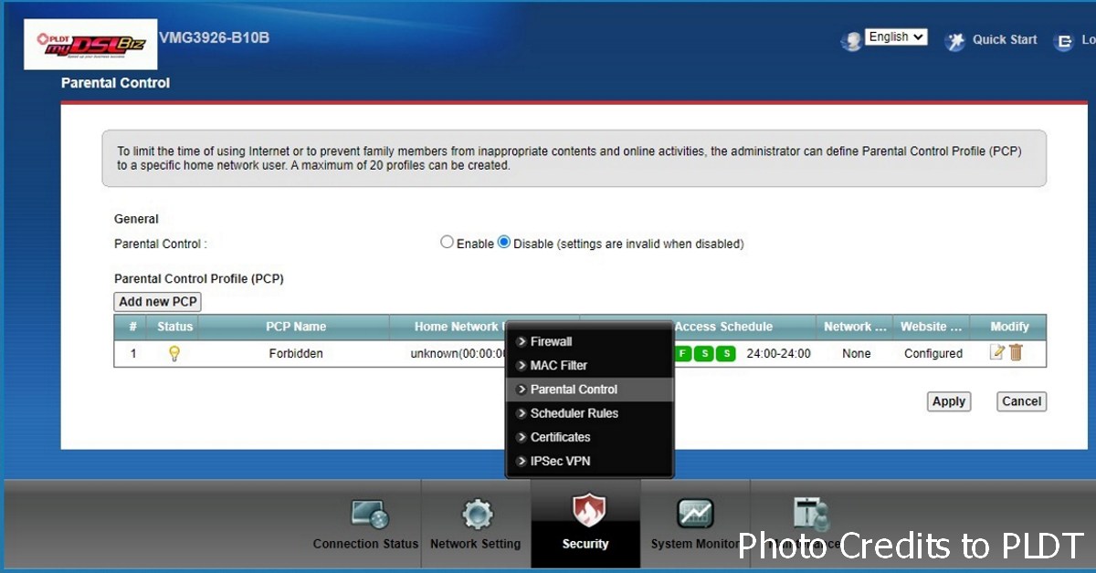Open Quick Start using the magic wand icon
1096x573 pixels.
[x=955, y=40]
